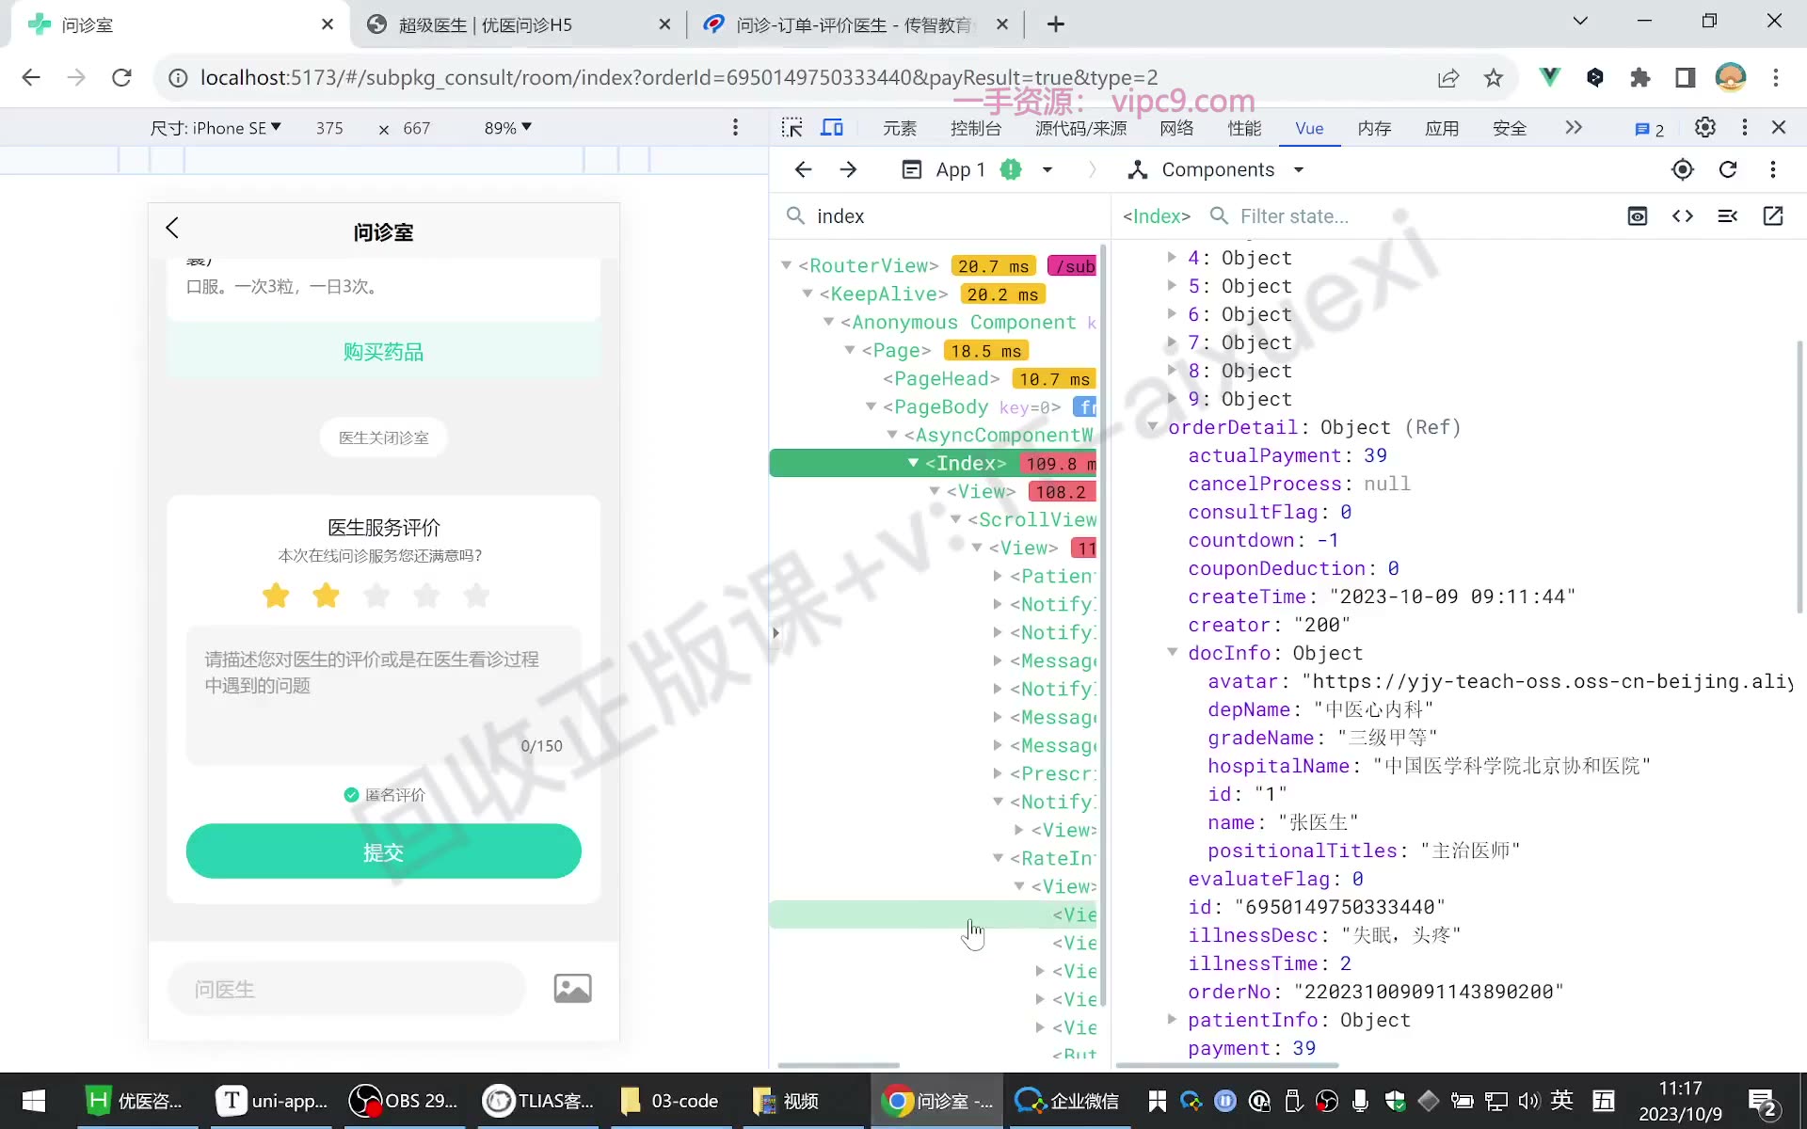Collapse the docInfo object
The image size is (1807, 1129).
(x=1173, y=652)
